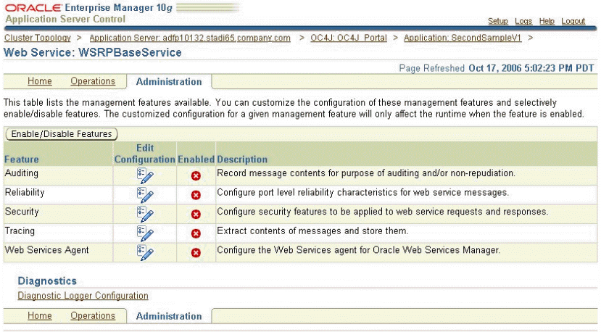The height and width of the screenshot is (332, 601).
Task: Navigate to OC4J: OC4J_Portal breadcrumb
Action: (349, 38)
